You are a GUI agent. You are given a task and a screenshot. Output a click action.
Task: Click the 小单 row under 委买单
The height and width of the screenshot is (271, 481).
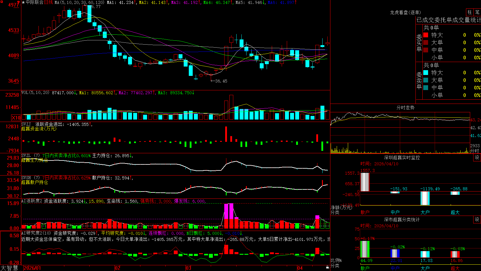click(452, 58)
